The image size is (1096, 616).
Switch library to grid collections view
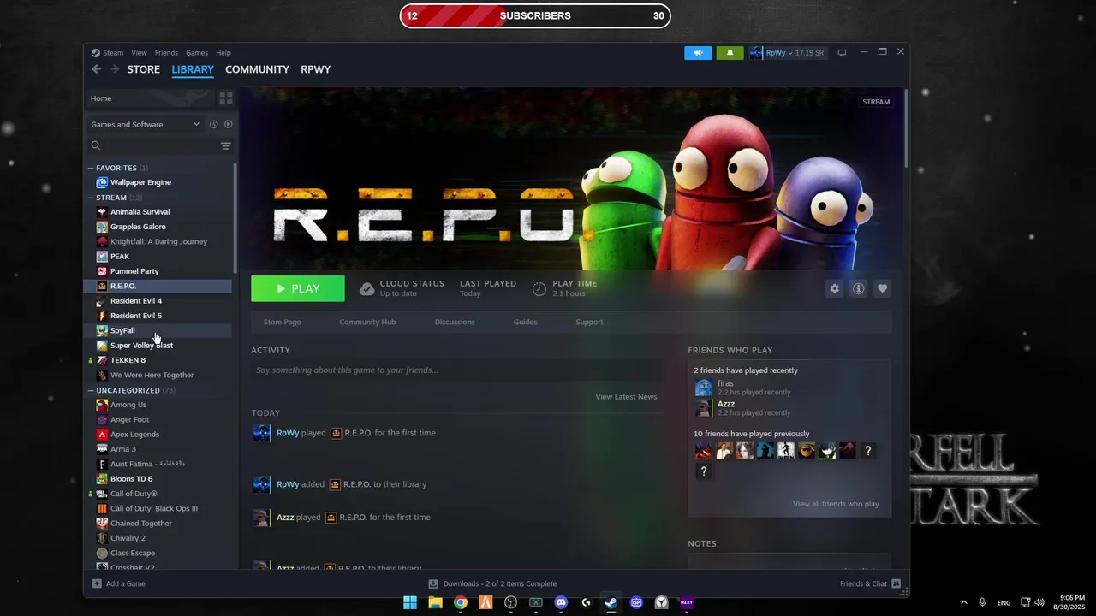[226, 98]
